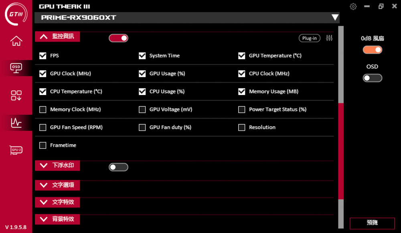This screenshot has width=401, height=233.
Task: Open the monitoring graph sidebar icon
Action: (16, 123)
